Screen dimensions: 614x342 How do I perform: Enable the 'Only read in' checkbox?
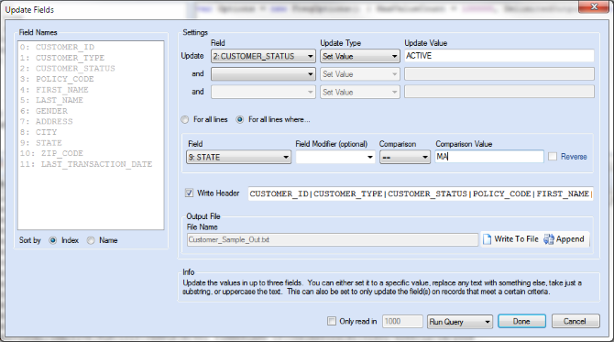(332, 322)
